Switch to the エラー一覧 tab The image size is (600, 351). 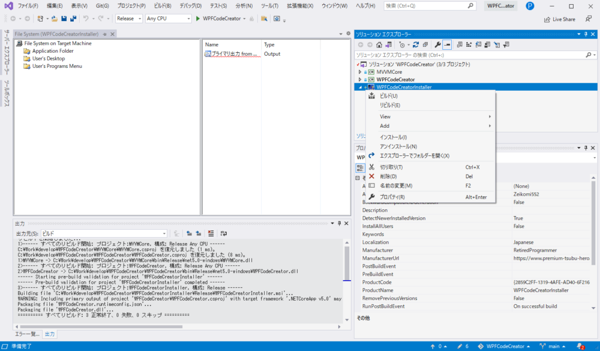[27, 334]
